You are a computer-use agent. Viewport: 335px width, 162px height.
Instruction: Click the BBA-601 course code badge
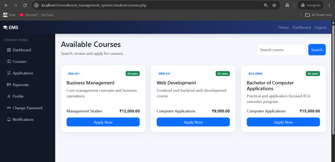(74, 74)
